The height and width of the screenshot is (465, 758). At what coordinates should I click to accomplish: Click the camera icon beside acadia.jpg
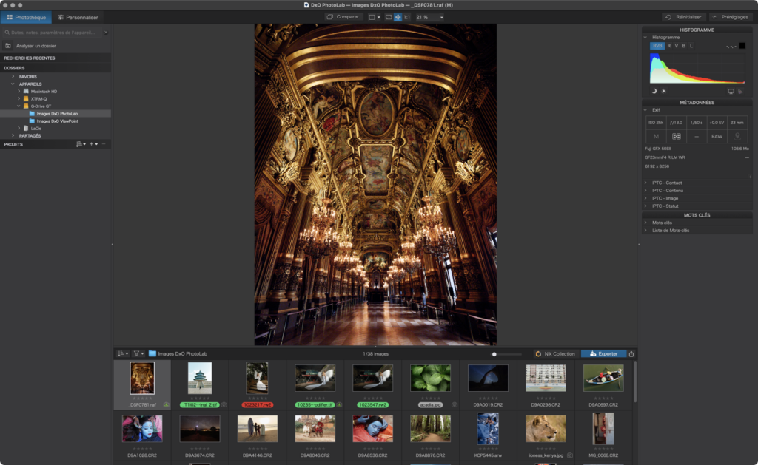[455, 404]
